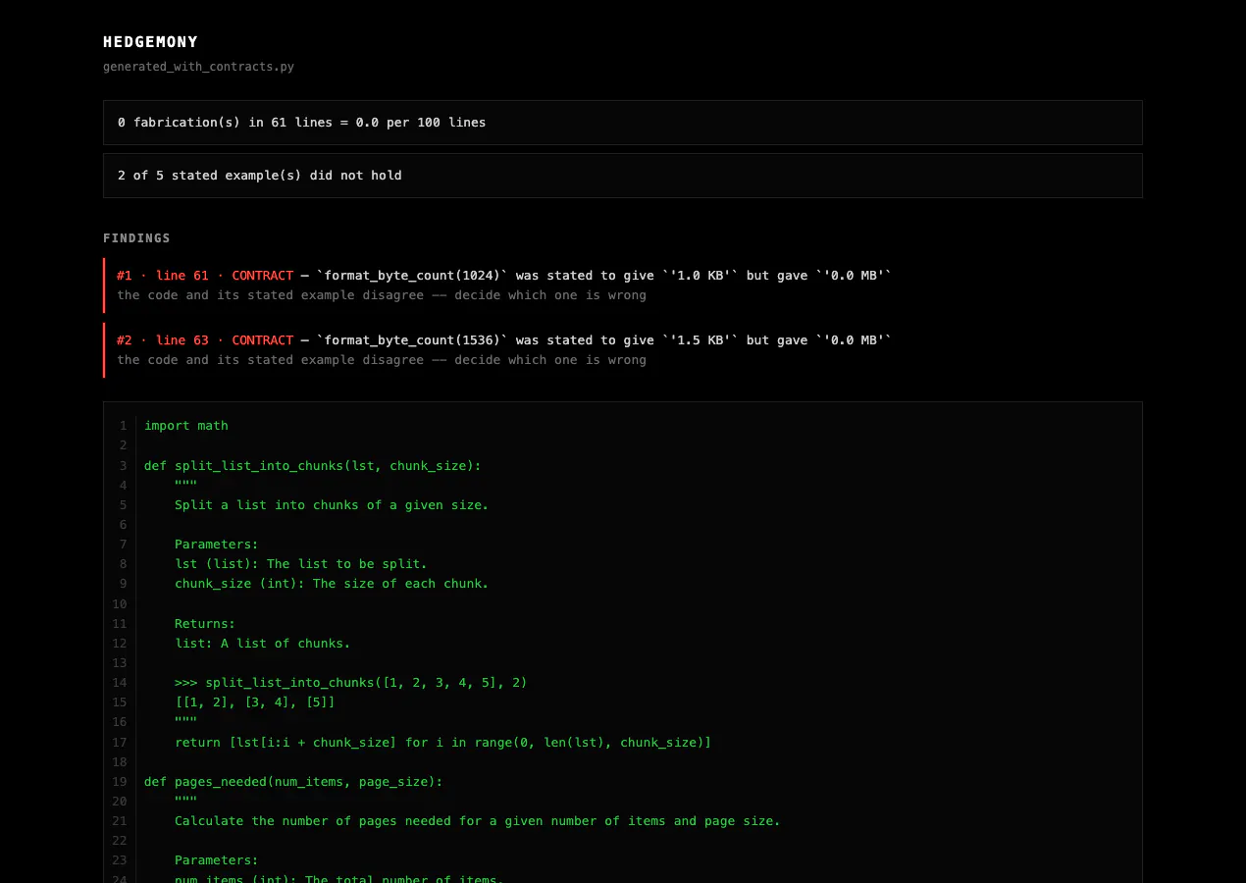This screenshot has height=883, width=1246.
Task: Click the 'def split_list_into_chunks(lst, chunk_size):' line
Action: coord(313,465)
